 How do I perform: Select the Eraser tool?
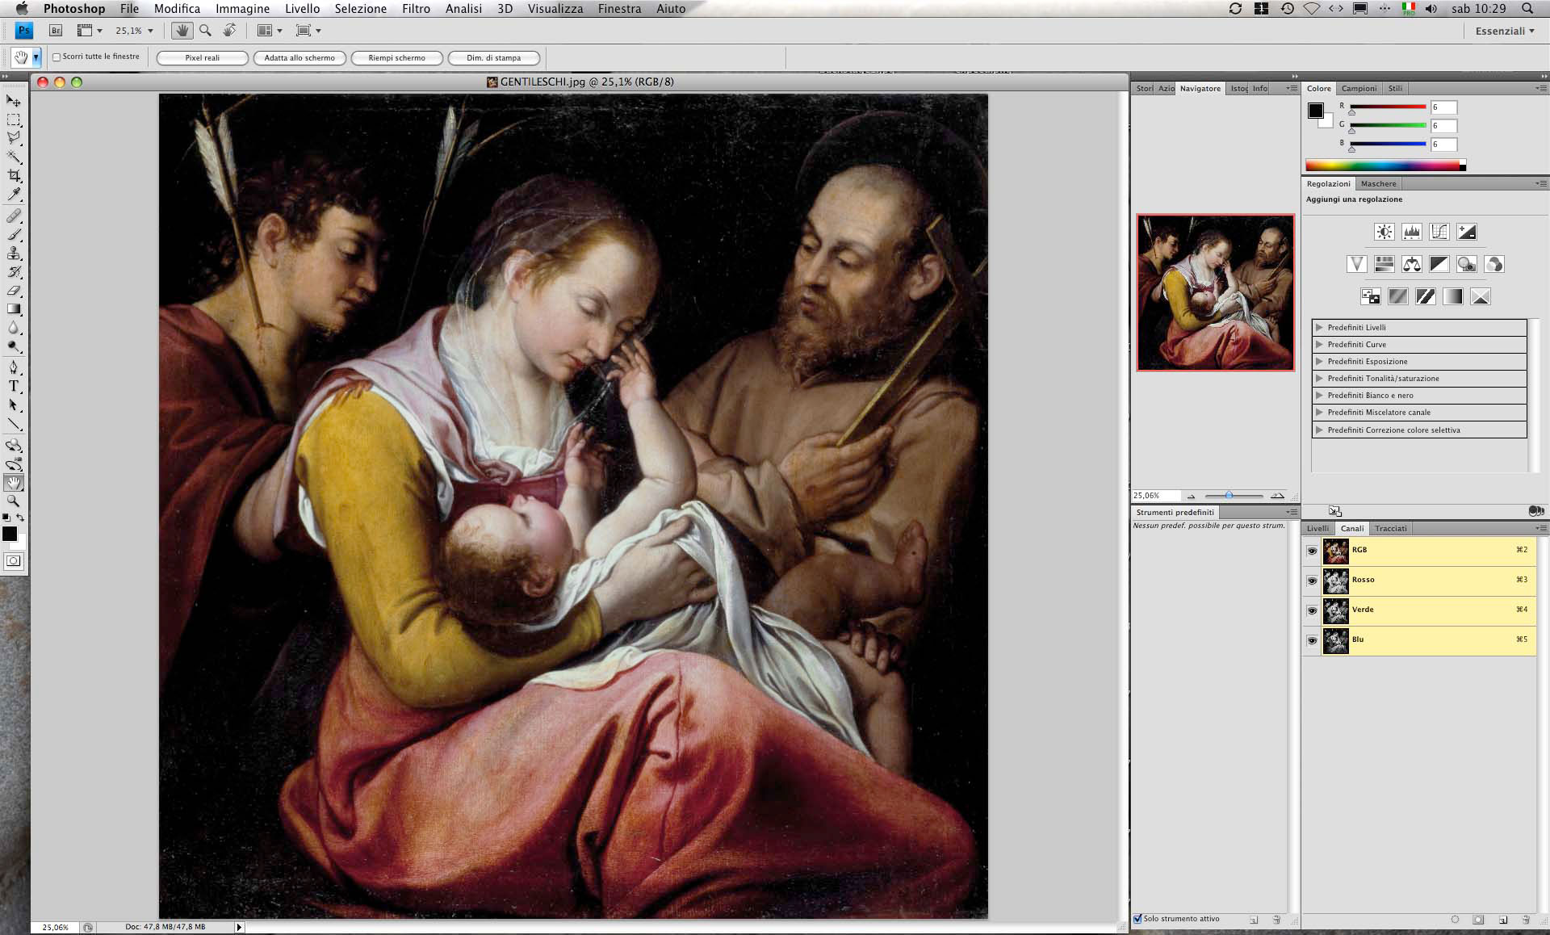[x=14, y=291]
